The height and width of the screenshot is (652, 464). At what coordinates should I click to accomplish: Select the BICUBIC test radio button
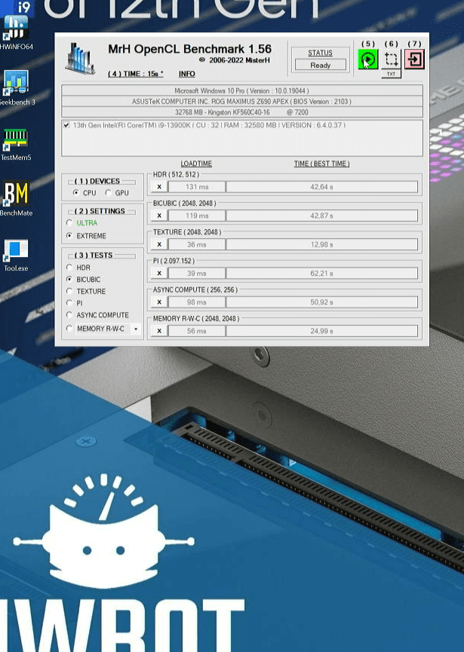point(69,279)
